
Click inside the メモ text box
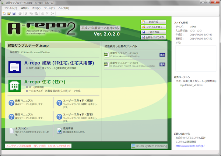[195, 58]
